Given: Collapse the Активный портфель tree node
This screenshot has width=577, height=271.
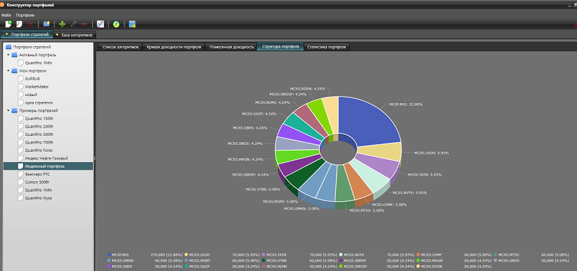Looking at the screenshot, I should [8, 55].
